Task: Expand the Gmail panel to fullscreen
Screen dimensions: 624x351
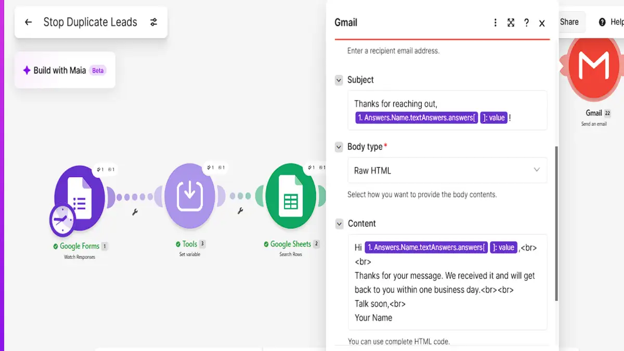Action: click(511, 23)
